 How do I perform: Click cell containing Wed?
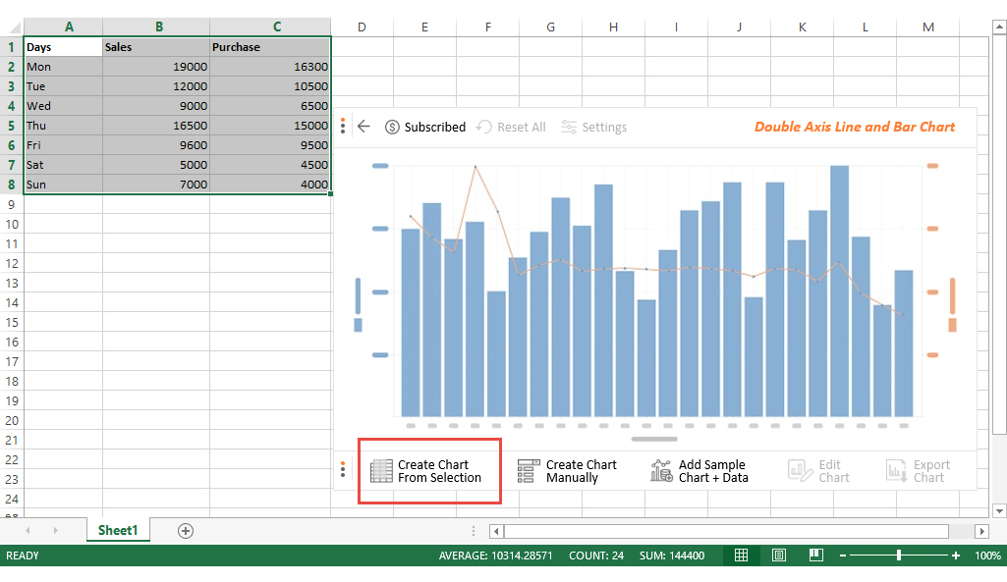(x=63, y=106)
